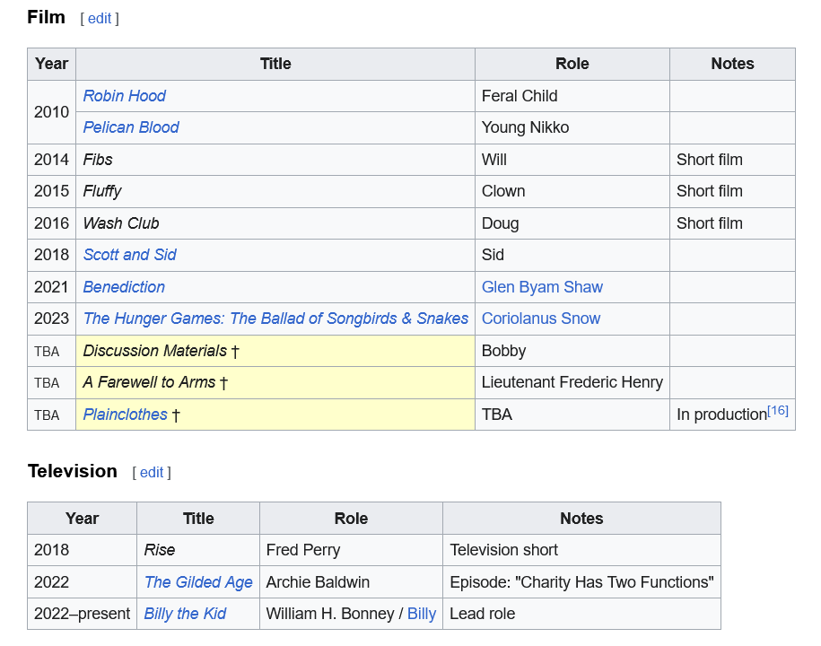The width and height of the screenshot is (821, 646).
Task: Click citation reference 16 superscript
Action: 777,411
